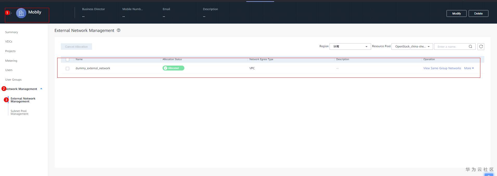Viewport: 497px width, 176px height.
Task: Click the dummy_external_network name
Action: pos(93,68)
